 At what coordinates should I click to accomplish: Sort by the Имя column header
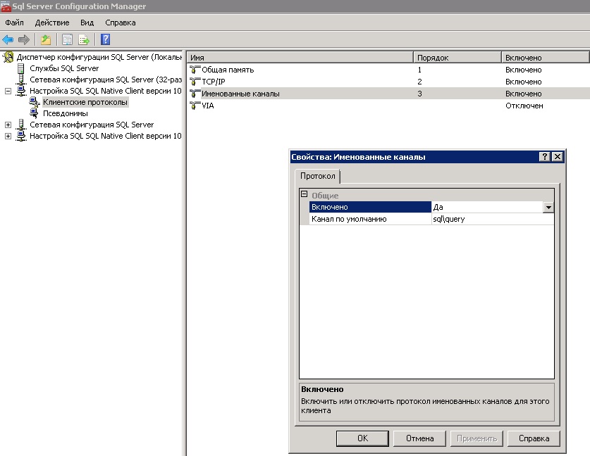(300, 58)
